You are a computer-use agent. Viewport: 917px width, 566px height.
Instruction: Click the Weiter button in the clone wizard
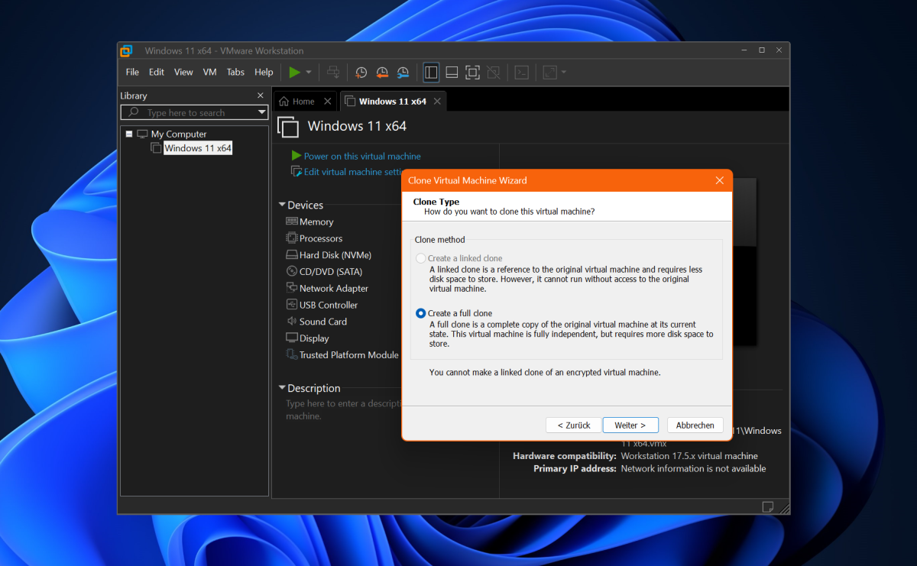[630, 425]
